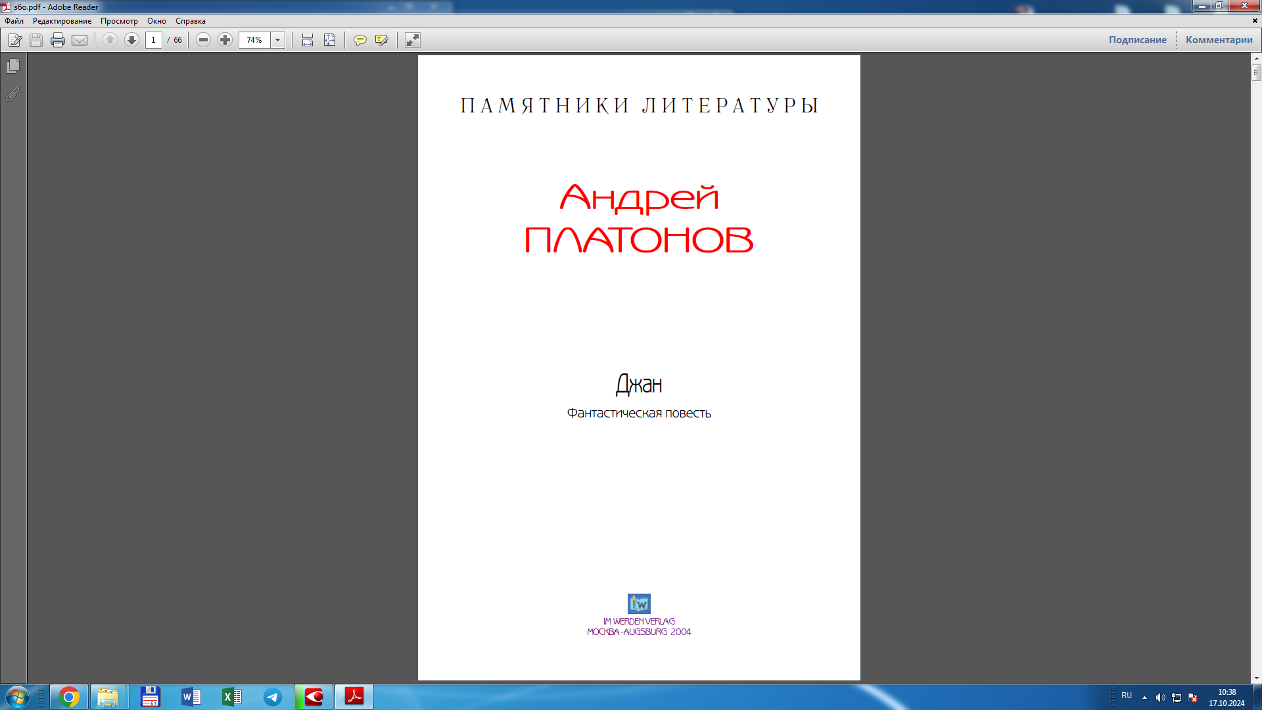Open the Редактирование menu
The height and width of the screenshot is (710, 1262).
62,21
